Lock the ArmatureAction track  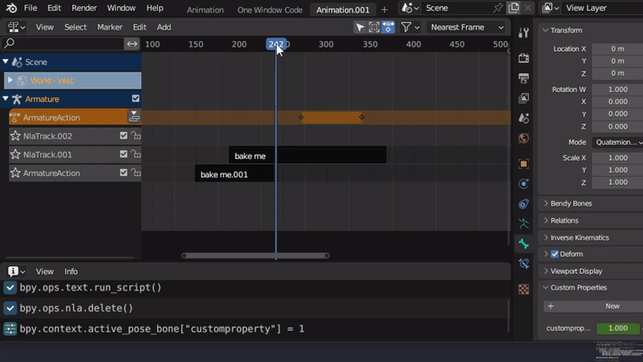click(x=136, y=173)
